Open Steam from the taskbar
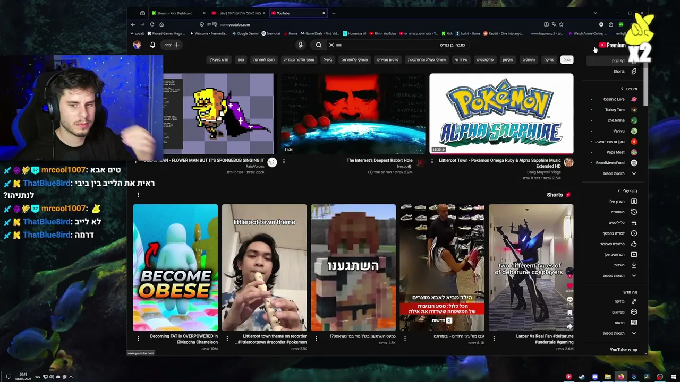 click(582, 377)
